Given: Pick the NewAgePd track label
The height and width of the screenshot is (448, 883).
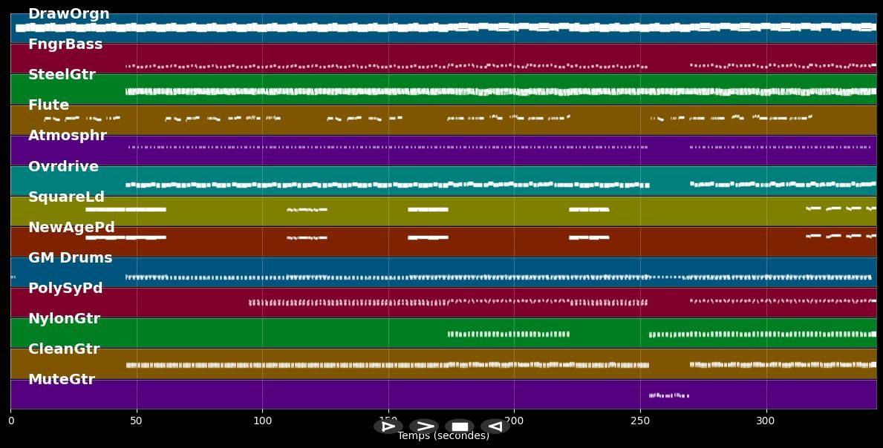Looking at the screenshot, I should pos(71,228).
